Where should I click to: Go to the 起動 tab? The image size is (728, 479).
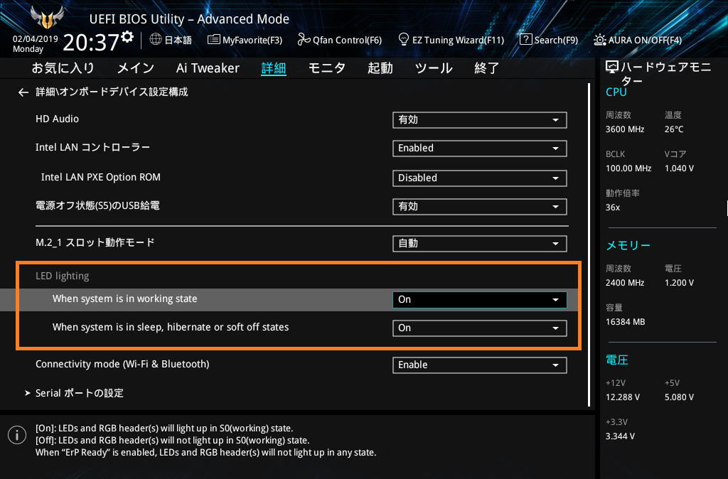tap(380, 68)
